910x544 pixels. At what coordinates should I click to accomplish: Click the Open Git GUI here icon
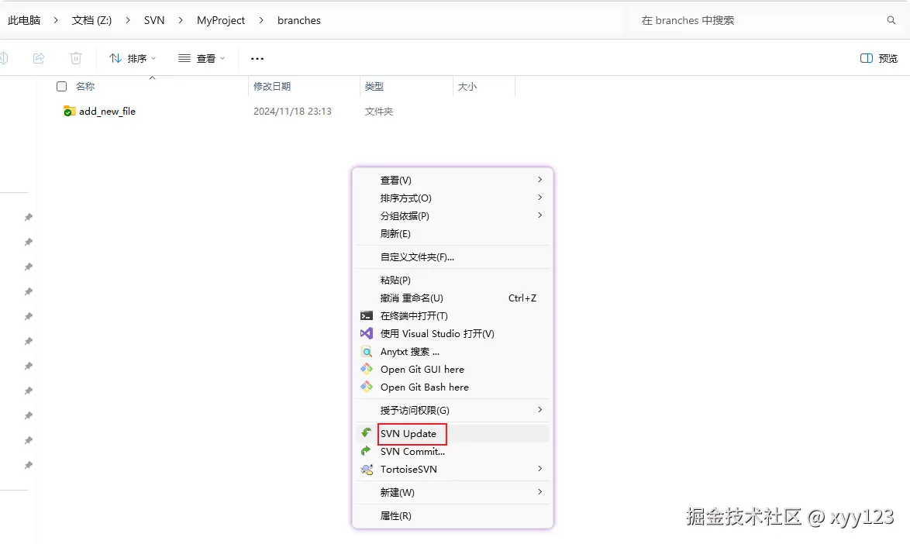coord(366,369)
